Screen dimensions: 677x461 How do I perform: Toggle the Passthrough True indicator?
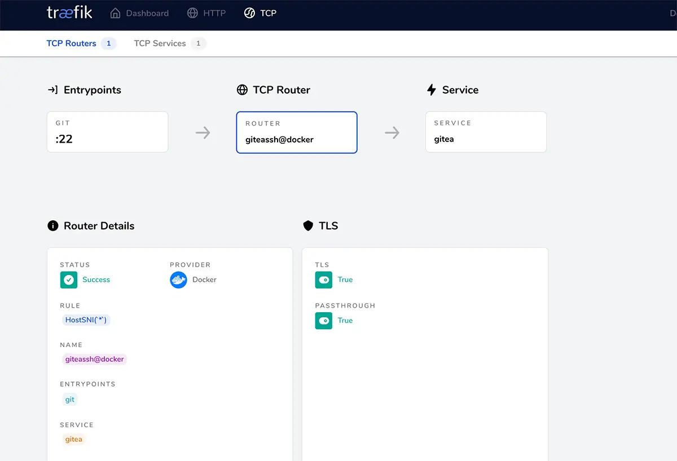point(323,320)
